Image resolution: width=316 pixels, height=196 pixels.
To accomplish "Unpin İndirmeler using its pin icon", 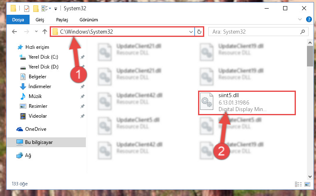I will point(82,87).
